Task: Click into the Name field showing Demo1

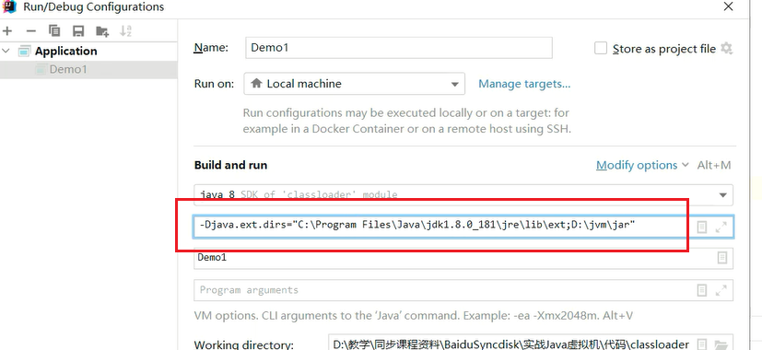Action: 398,48
